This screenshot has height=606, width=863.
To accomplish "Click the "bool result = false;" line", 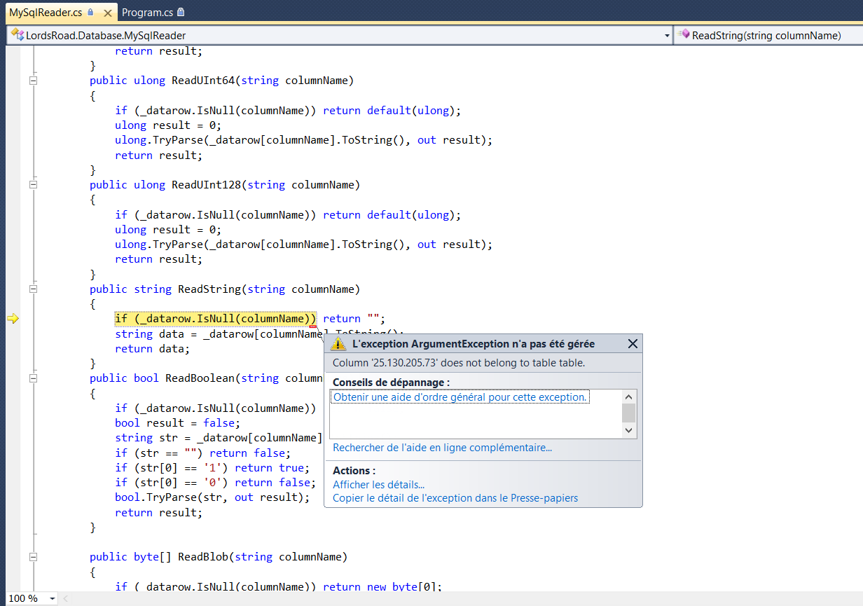I will click(178, 423).
